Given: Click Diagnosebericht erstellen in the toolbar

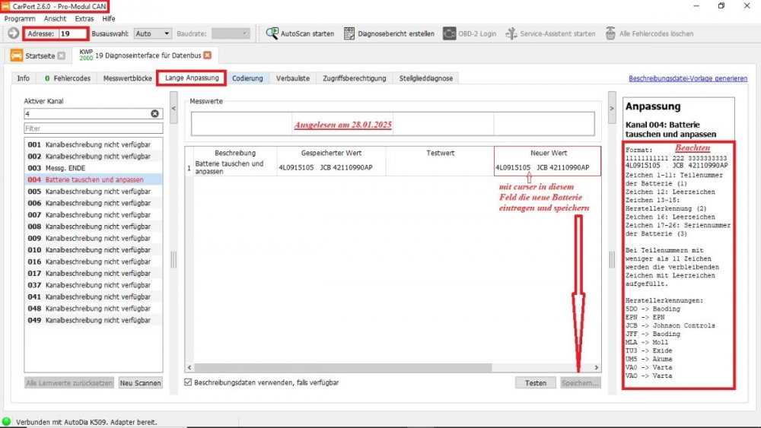Looking at the screenshot, I should click(x=389, y=33).
